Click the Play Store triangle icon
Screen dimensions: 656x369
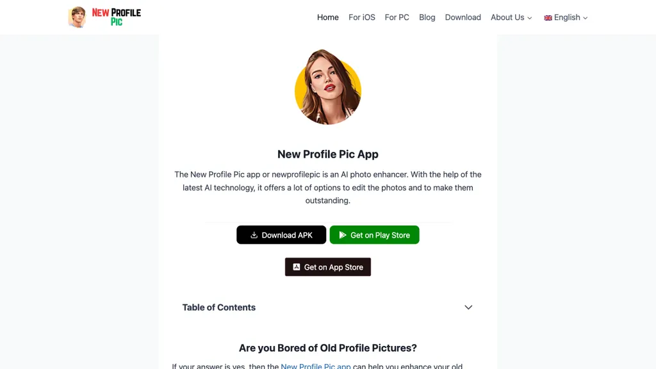tap(343, 235)
